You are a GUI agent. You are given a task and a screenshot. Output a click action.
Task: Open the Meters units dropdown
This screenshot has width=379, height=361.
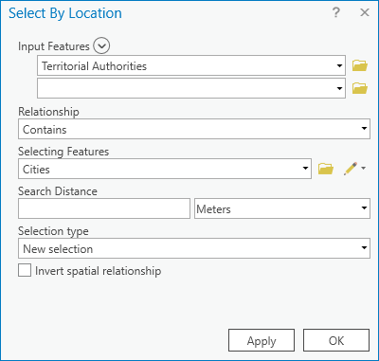point(364,208)
